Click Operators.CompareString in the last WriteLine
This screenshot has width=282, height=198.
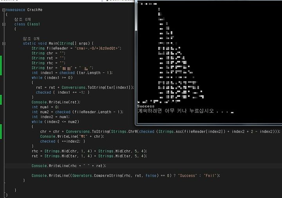pos(97,176)
